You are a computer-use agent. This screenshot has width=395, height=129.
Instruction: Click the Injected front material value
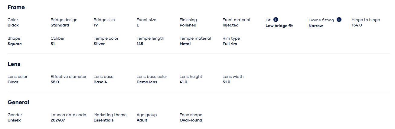[x=230, y=25]
